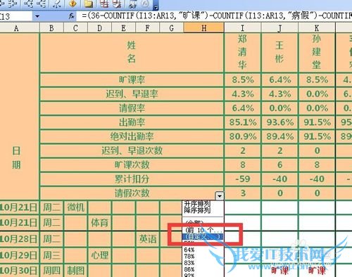Viewport: 352px width, 277px height.
Task: Click the Name Box cell reference field
Action: (16, 16)
